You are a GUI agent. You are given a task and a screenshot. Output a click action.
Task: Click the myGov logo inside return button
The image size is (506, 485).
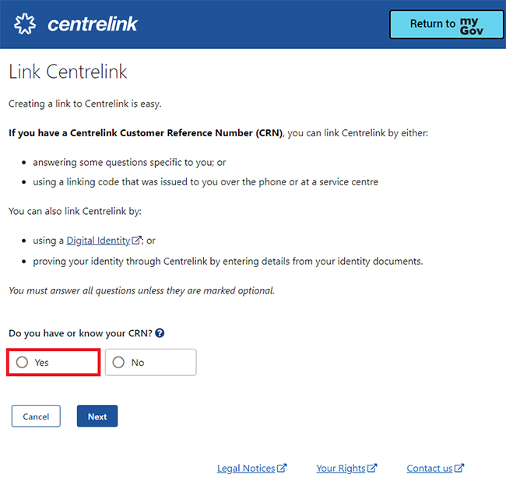point(472,26)
